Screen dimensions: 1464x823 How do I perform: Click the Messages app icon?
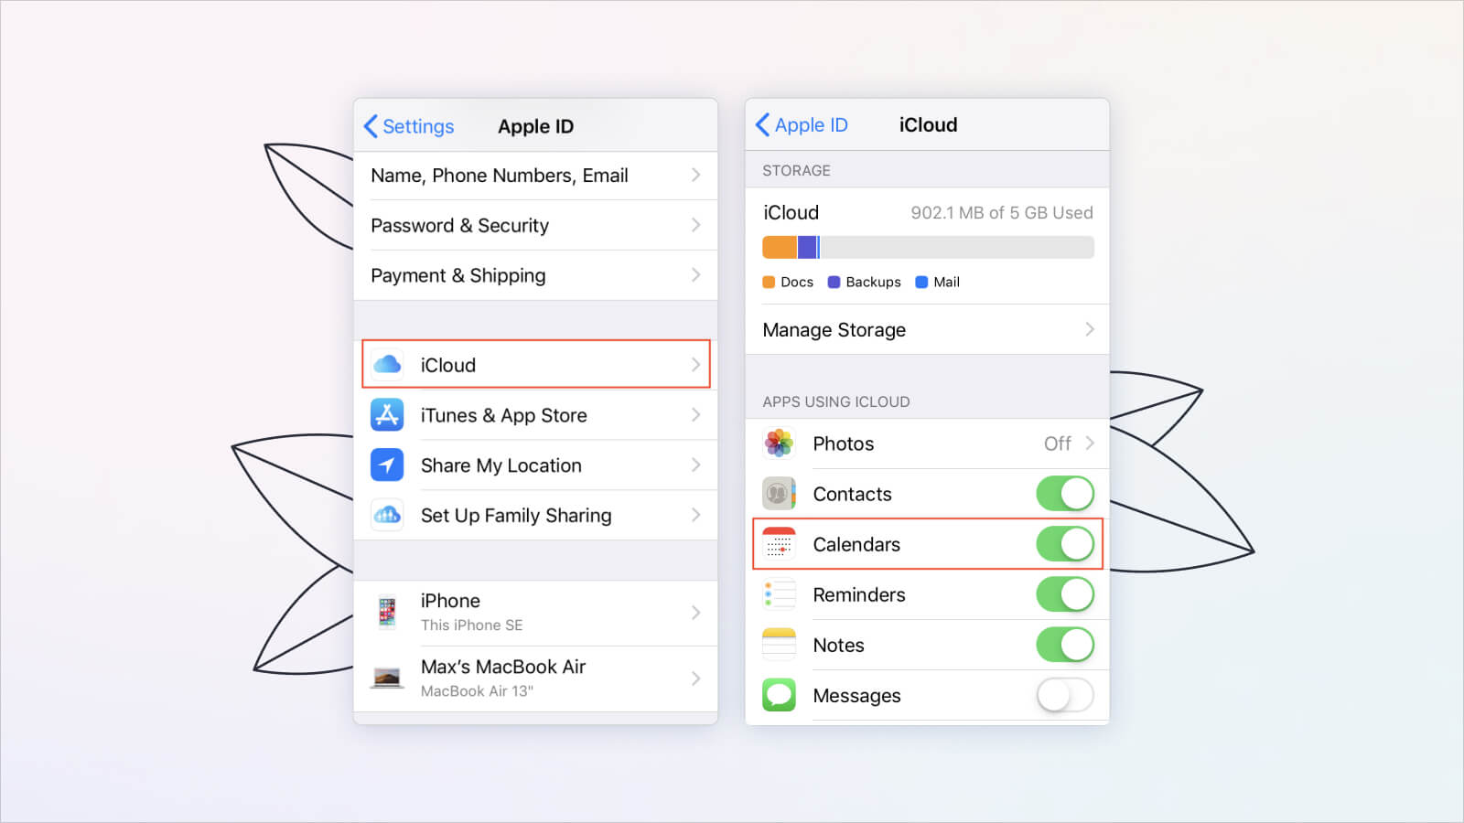coord(779,695)
